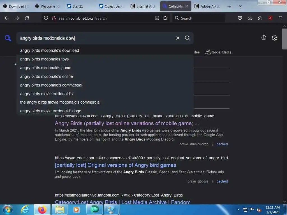
Task: Go back to the previous page
Action: point(7,18)
